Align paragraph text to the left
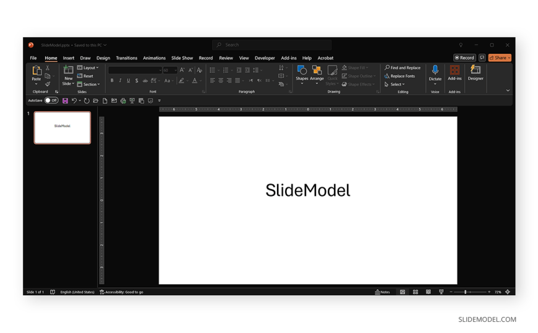Screen dimensions: 538x333 click(x=212, y=80)
